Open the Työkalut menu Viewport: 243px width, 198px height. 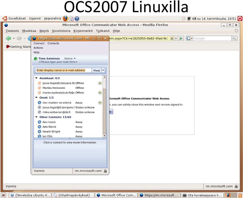[103, 31]
